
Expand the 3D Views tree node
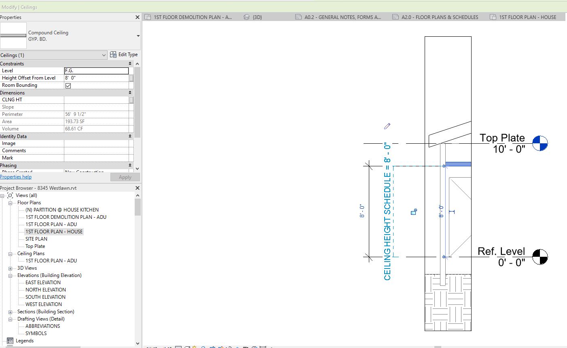[10, 268]
